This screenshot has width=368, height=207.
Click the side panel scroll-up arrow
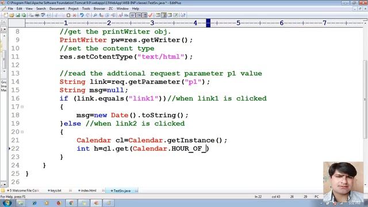point(4,36)
